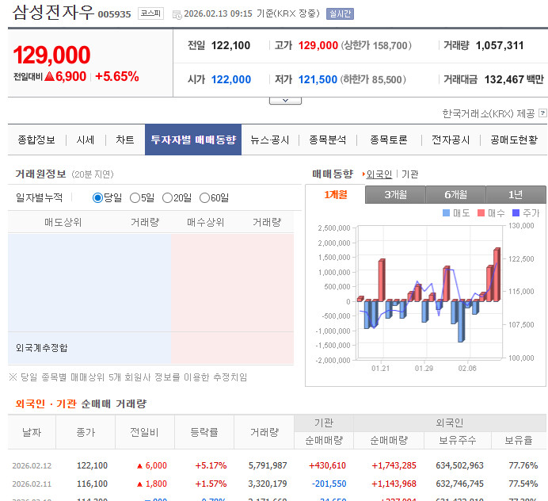This screenshot has width=548, height=501.
Task: Click the 5,791,987 volume cell
Action: coord(268,465)
